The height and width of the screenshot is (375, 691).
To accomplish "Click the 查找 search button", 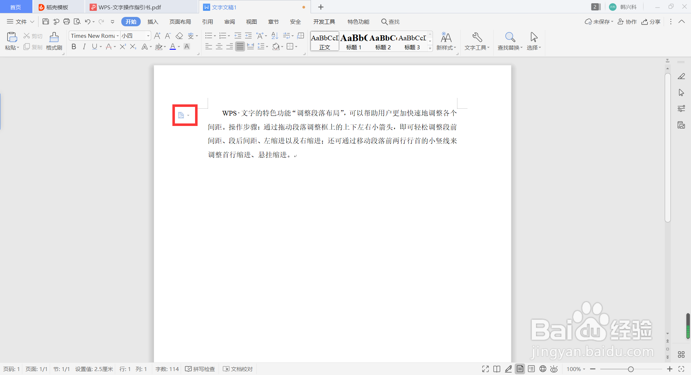I will [x=390, y=22].
